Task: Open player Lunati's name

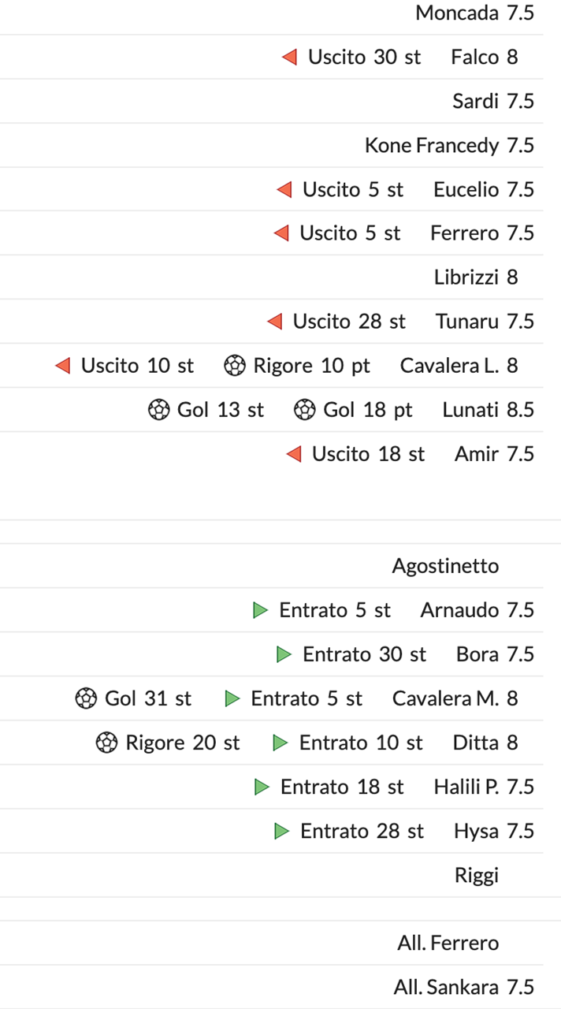Action: 470,410
